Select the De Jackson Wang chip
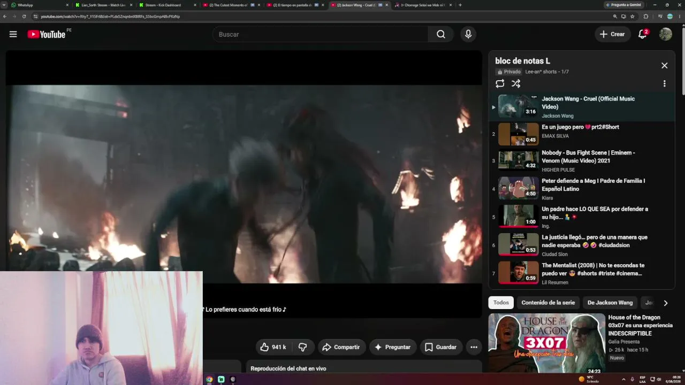Image resolution: width=685 pixels, height=385 pixels. coord(610,303)
